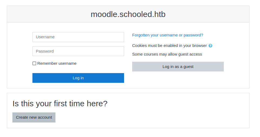The height and width of the screenshot is (137, 260).
Task: Enter the site using guest access button
Action: (x=178, y=67)
